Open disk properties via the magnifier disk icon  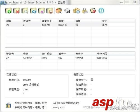[x=25, y=11]
